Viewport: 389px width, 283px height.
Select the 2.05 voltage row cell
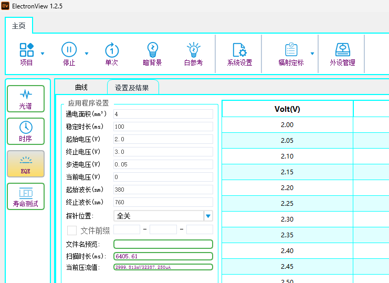coord(287,141)
